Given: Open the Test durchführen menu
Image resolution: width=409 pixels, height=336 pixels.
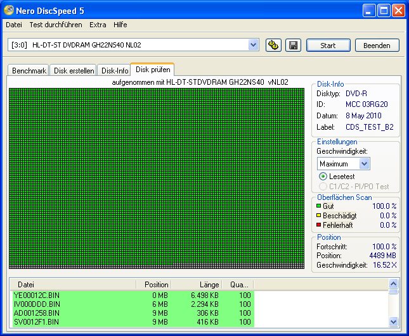Looking at the screenshot, I should tap(56, 25).
